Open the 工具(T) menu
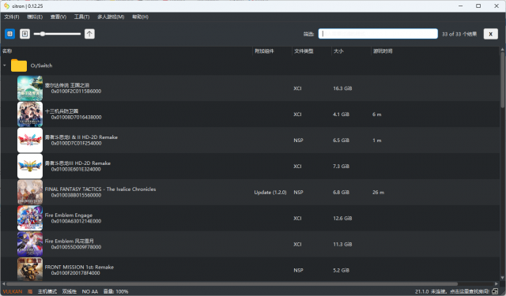Viewport: 506px width, 296px height. click(x=81, y=17)
